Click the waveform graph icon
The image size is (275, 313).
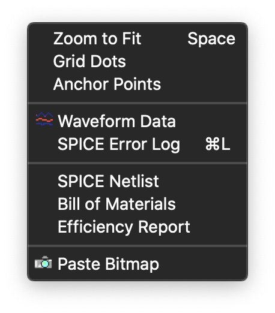point(44,119)
